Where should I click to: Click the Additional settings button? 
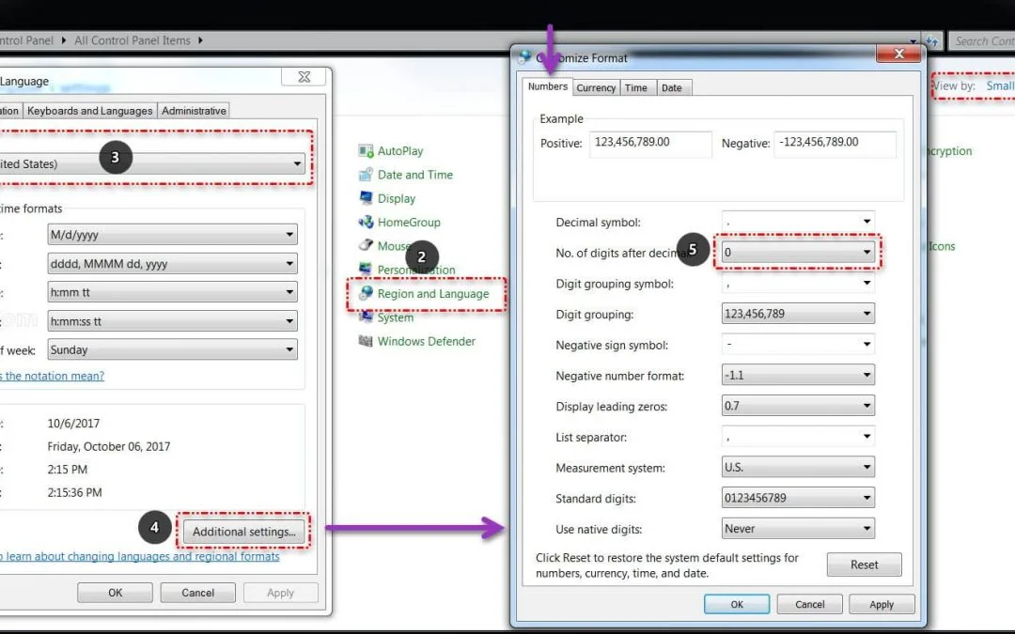[243, 532]
